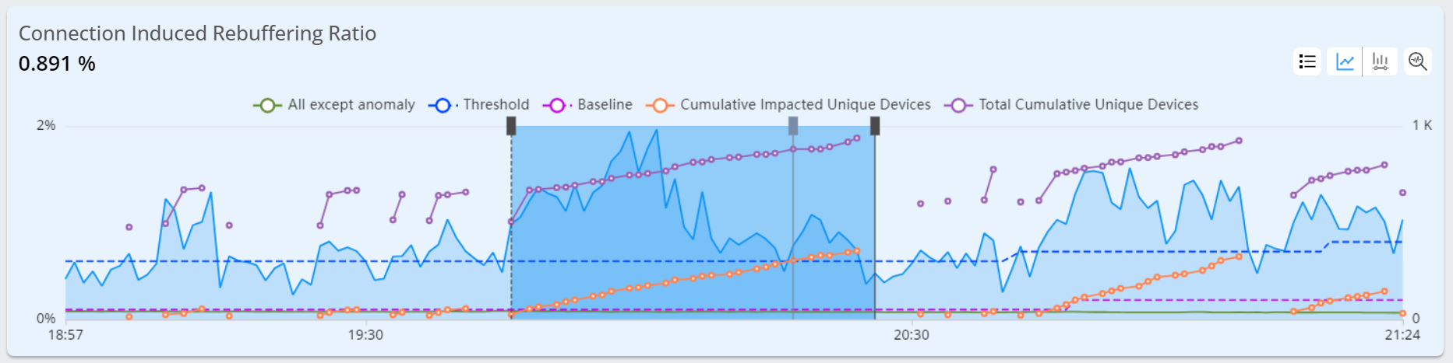Click the right anomaly range handle

tap(875, 126)
